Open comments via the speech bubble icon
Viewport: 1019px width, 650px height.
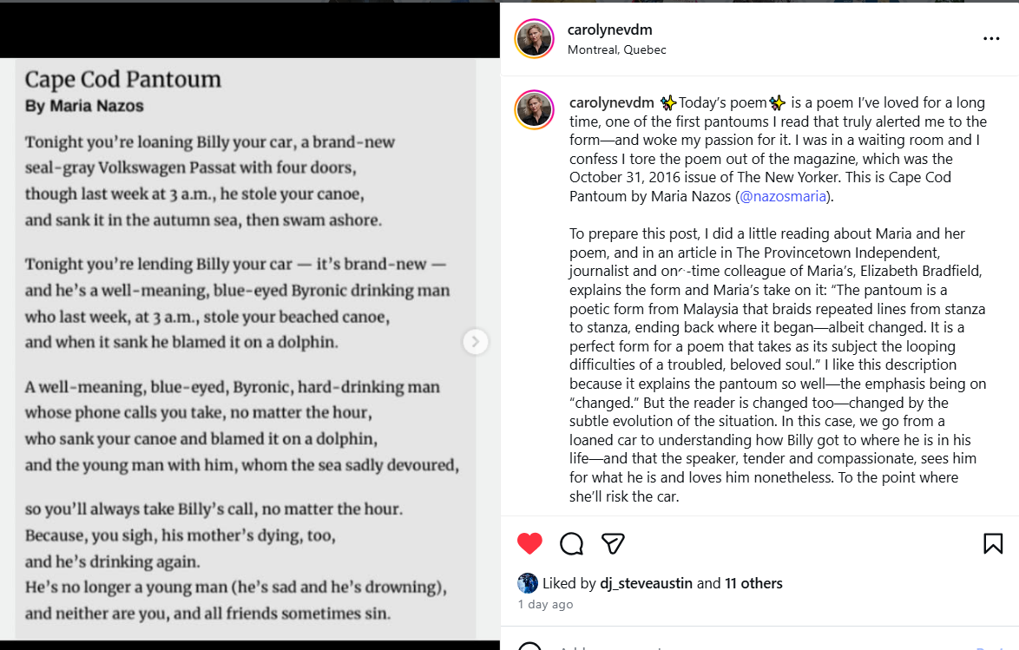click(571, 544)
